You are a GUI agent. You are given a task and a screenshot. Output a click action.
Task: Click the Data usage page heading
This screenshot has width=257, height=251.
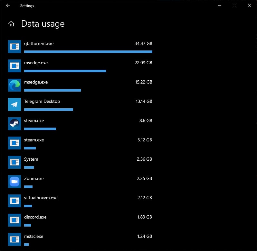43,24
